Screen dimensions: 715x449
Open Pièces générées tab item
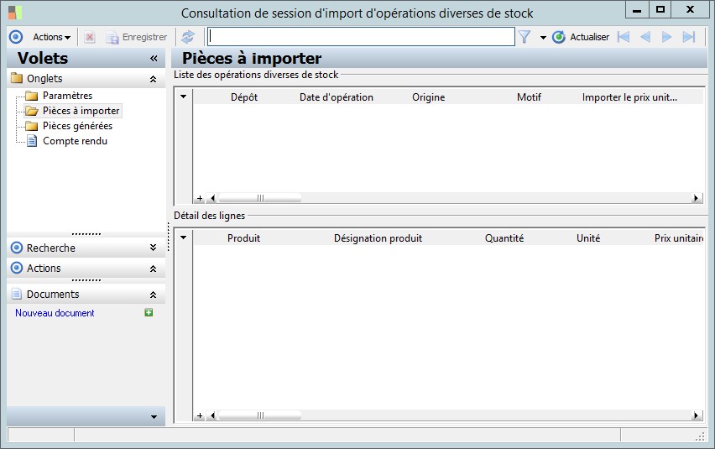[x=77, y=126]
